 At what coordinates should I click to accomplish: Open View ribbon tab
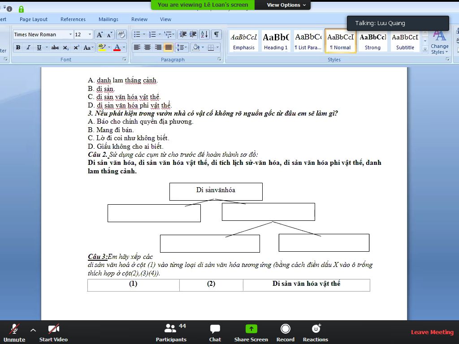pos(165,19)
